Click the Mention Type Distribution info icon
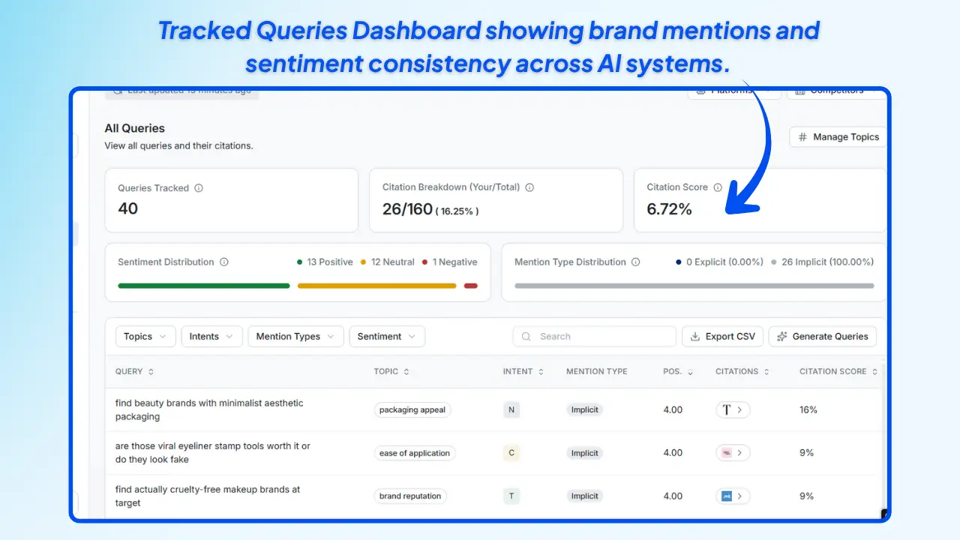The width and height of the screenshot is (960, 540). tap(636, 262)
